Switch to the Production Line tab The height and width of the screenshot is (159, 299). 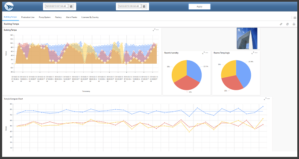(28, 17)
